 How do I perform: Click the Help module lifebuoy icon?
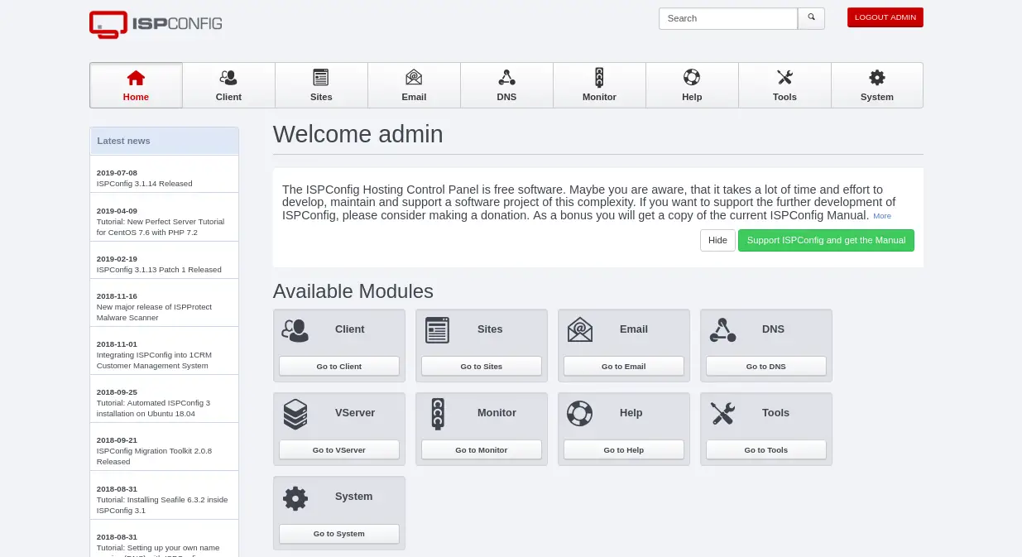click(x=579, y=413)
